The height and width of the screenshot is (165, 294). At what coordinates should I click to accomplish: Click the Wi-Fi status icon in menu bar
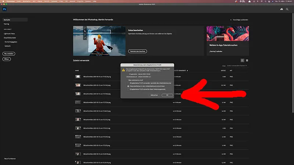pos(262,1)
